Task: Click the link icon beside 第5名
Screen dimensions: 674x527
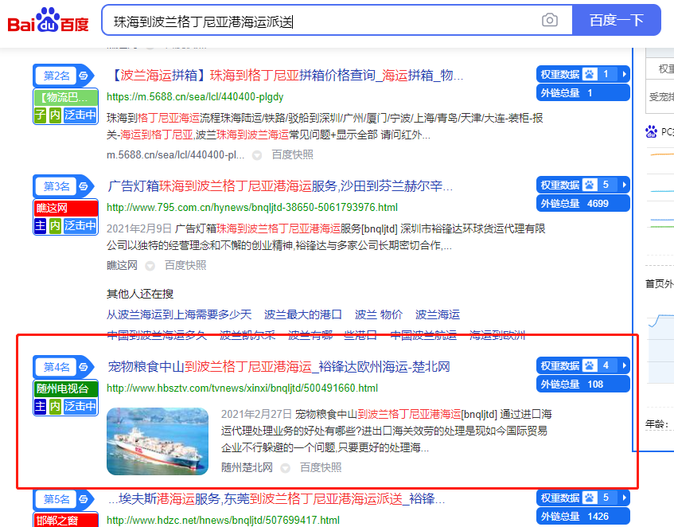Action: [x=84, y=499]
